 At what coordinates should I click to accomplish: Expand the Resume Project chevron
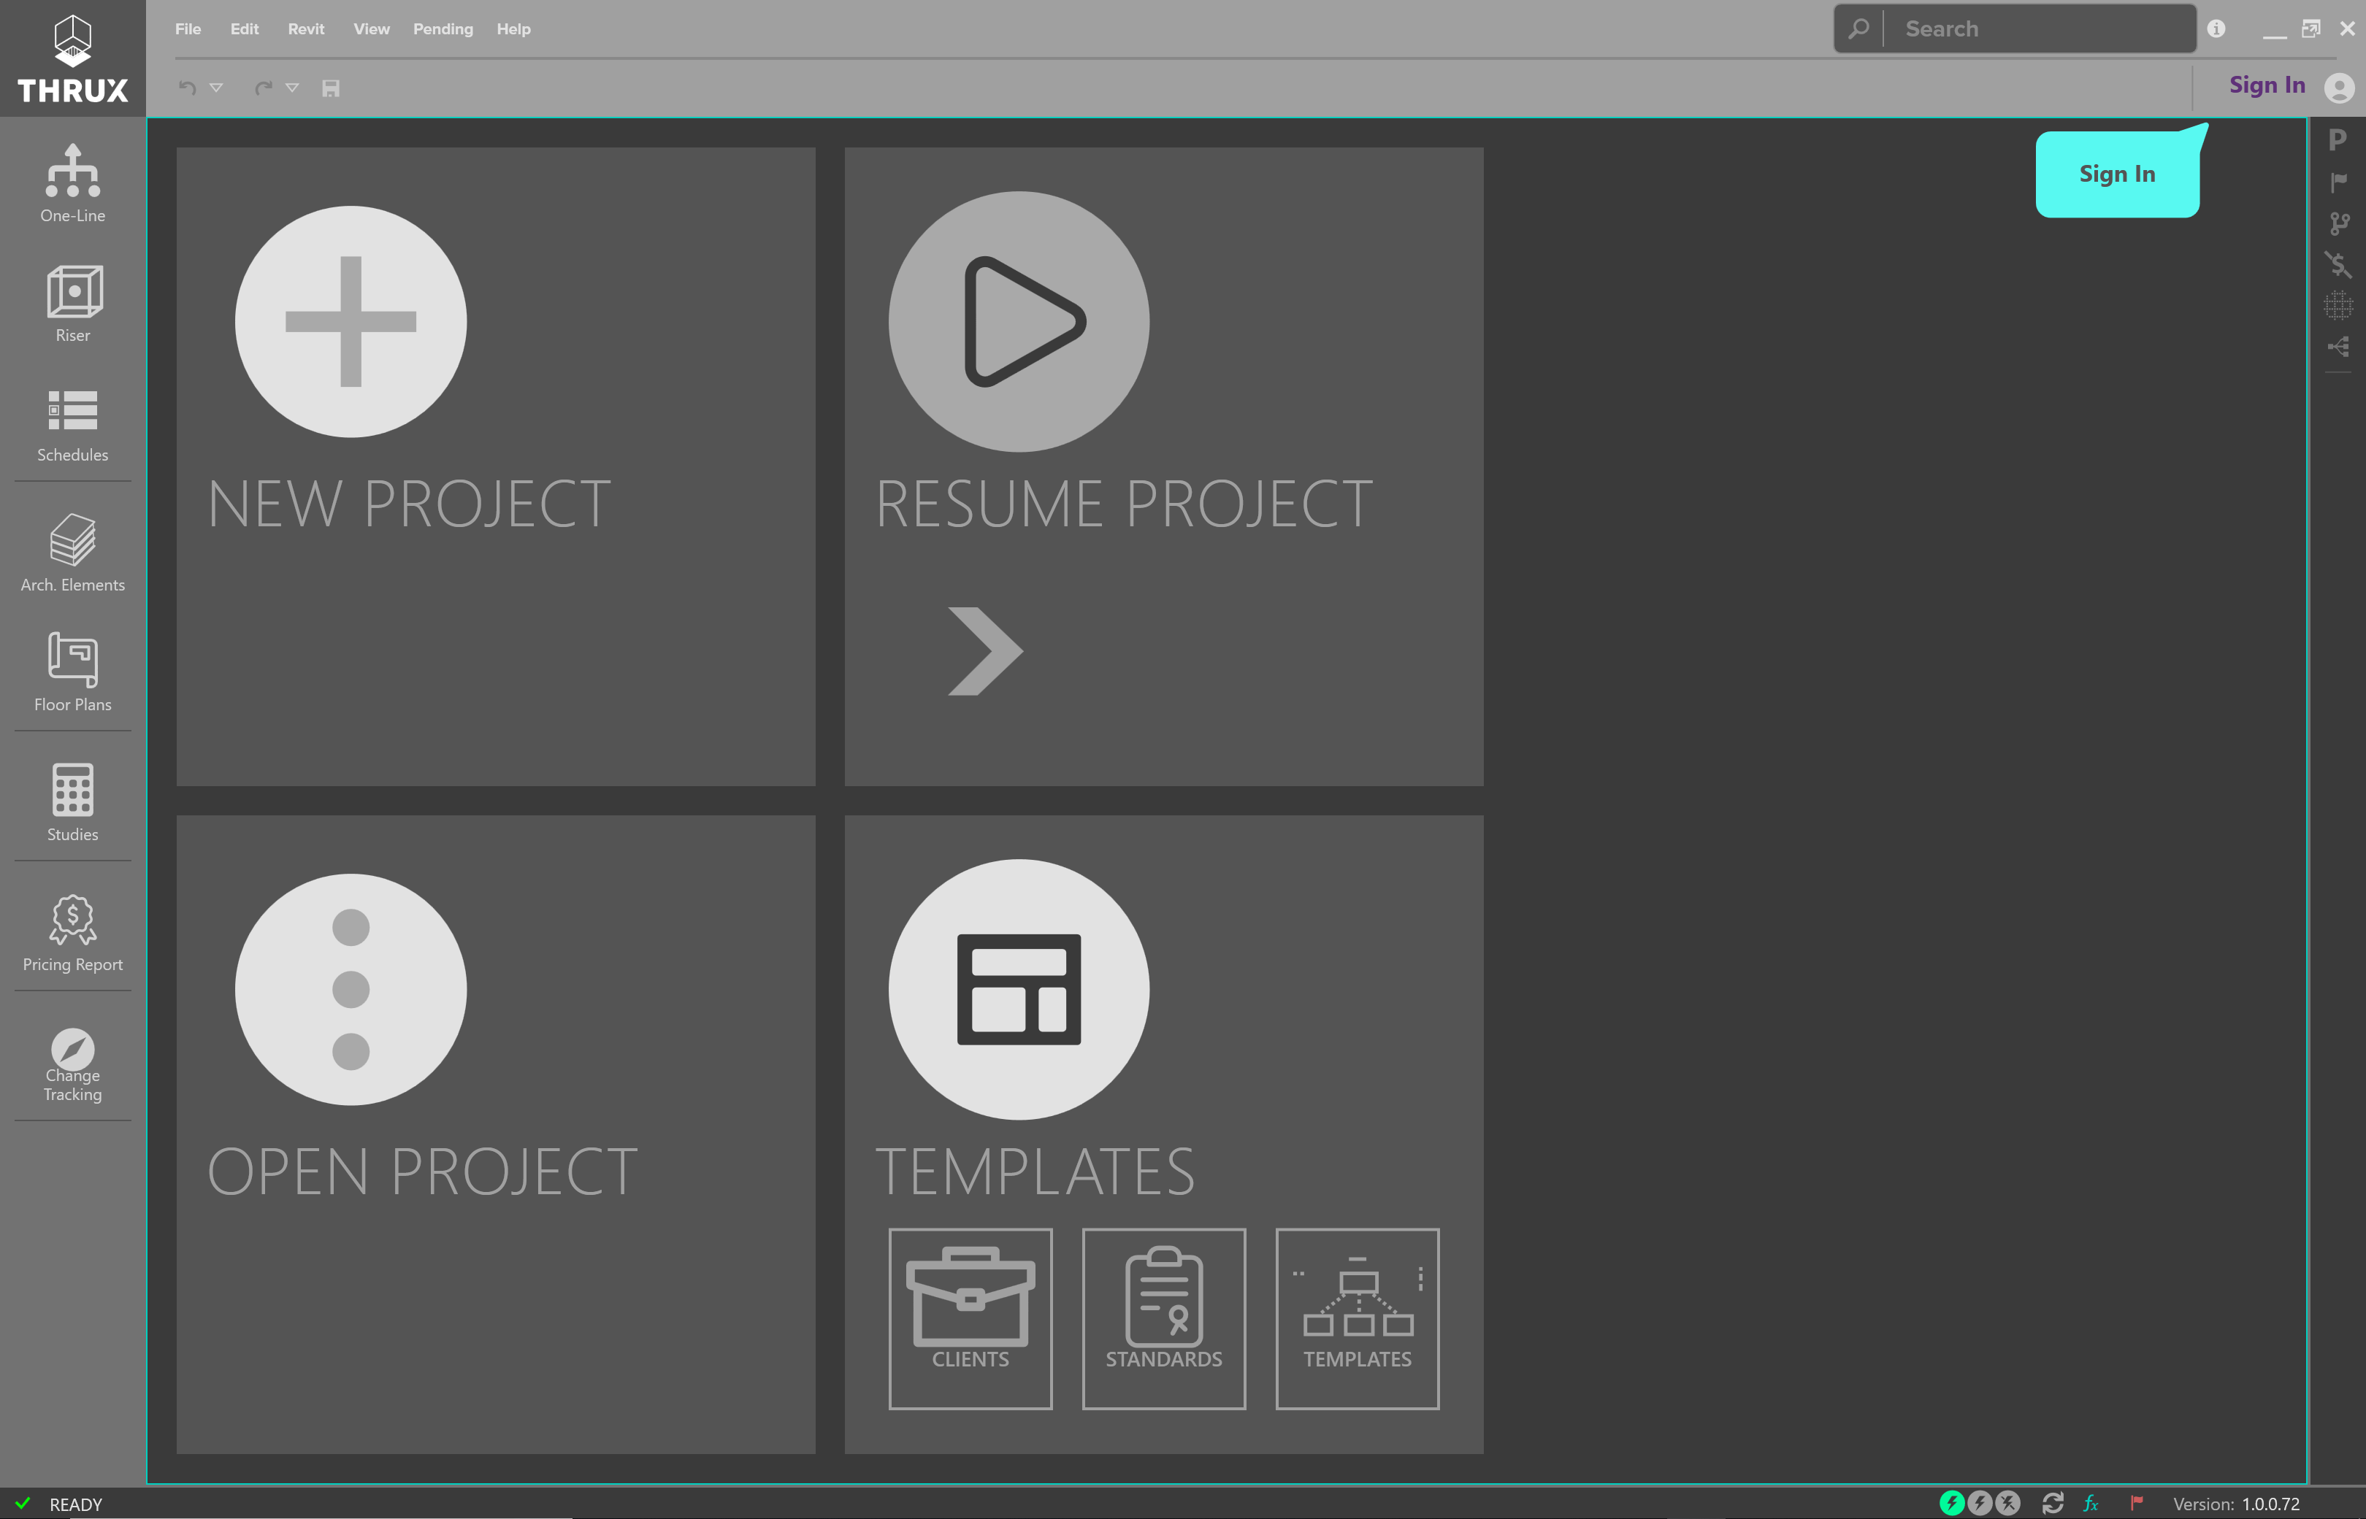(984, 651)
